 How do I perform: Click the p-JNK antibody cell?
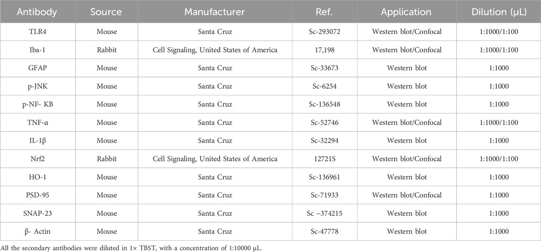click(38, 86)
